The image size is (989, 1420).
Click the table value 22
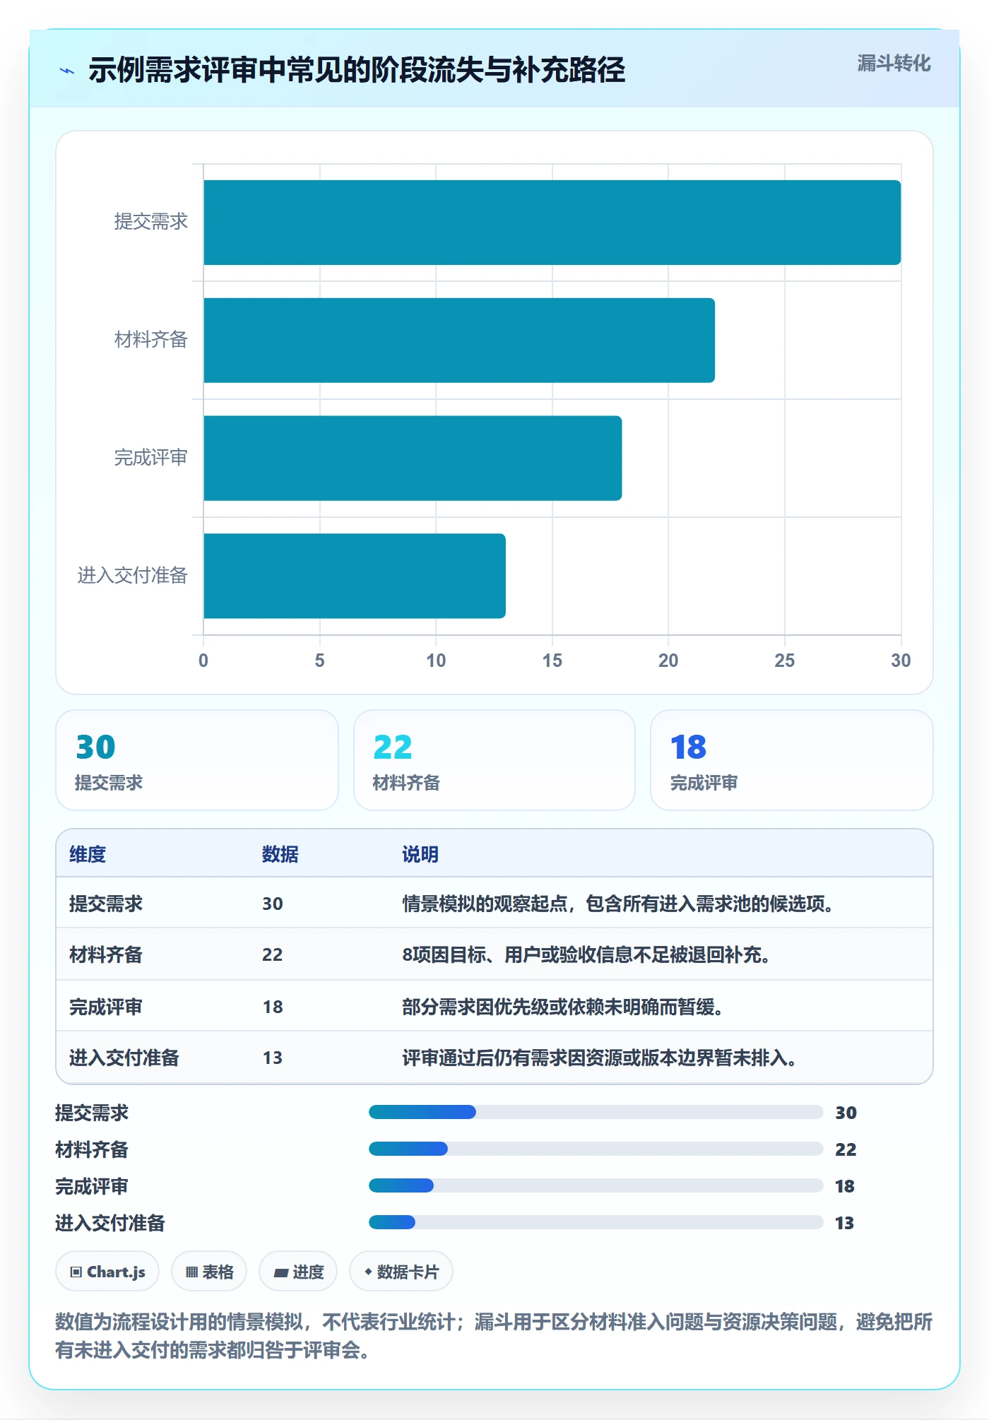[x=273, y=954]
